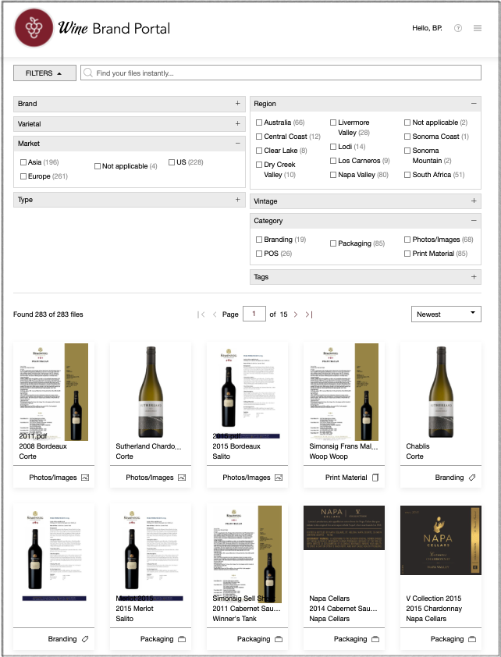Image resolution: width=501 pixels, height=657 pixels.
Task: Click image icon on 2015 Bordeaux card
Action: tap(279, 478)
